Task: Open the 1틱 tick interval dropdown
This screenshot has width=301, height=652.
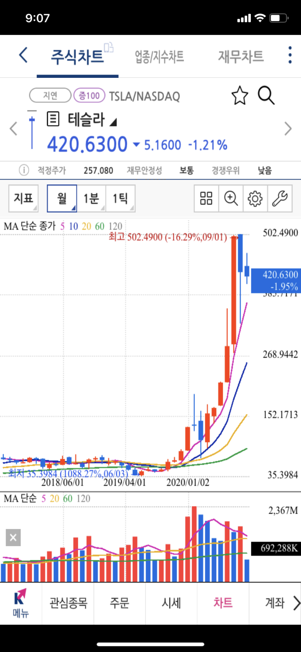Action: (x=120, y=198)
